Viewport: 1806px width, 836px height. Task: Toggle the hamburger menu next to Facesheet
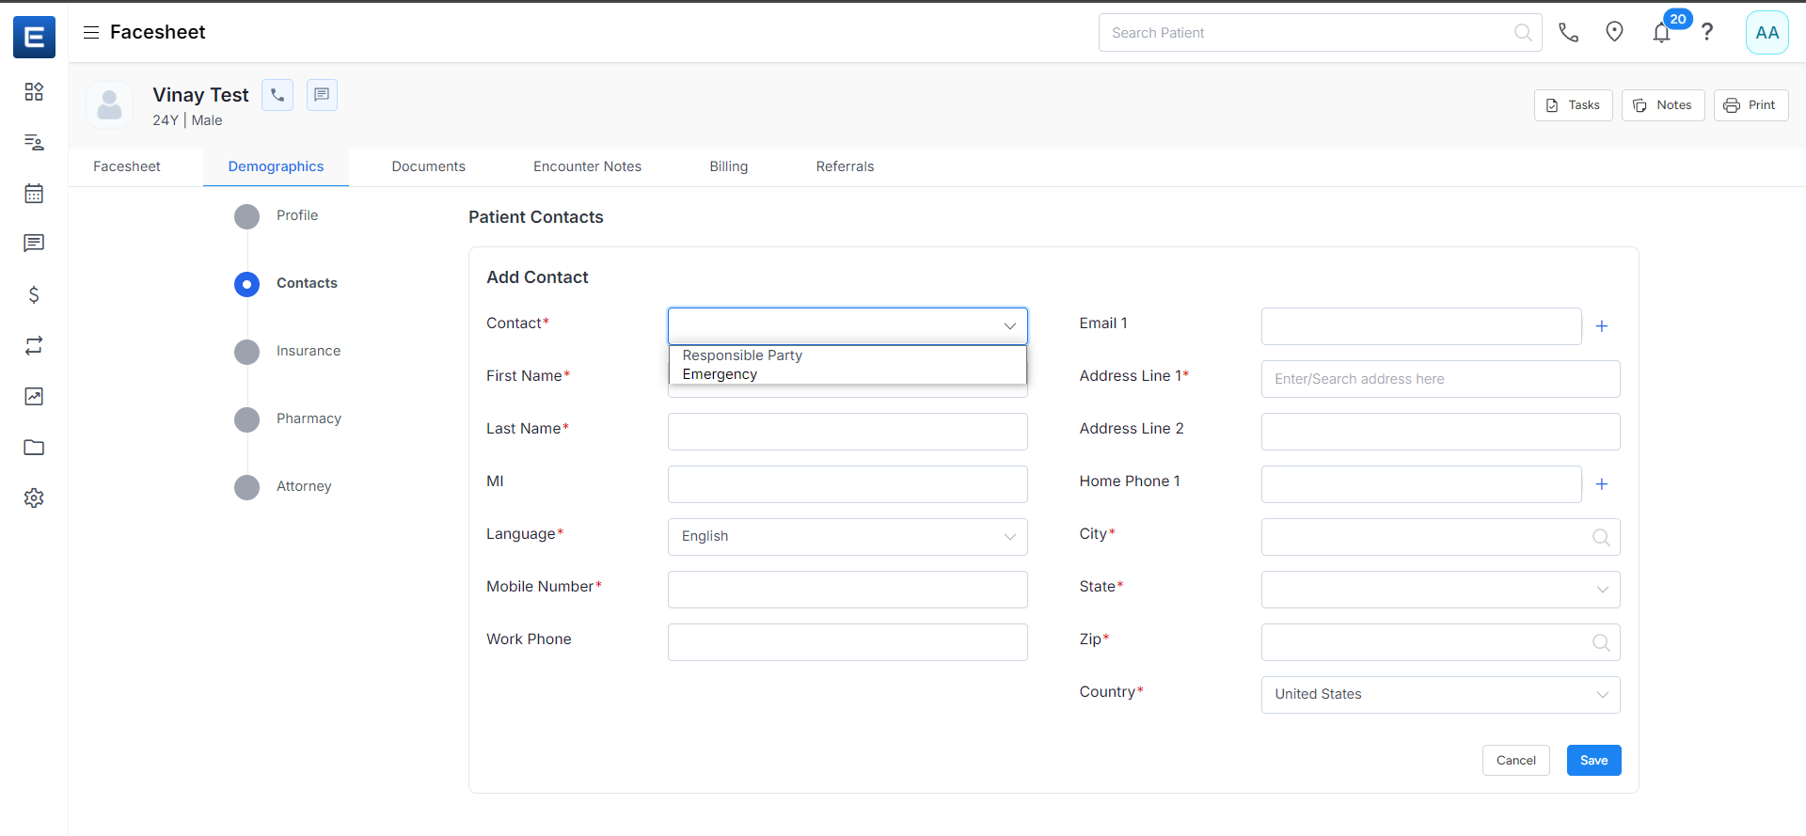91,32
